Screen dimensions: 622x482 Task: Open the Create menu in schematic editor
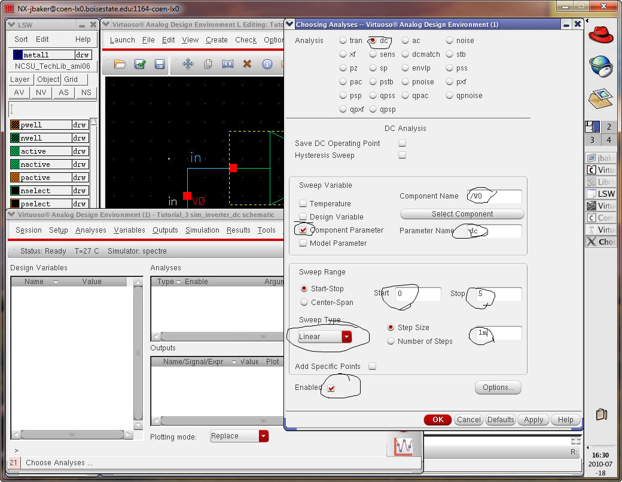[217, 40]
